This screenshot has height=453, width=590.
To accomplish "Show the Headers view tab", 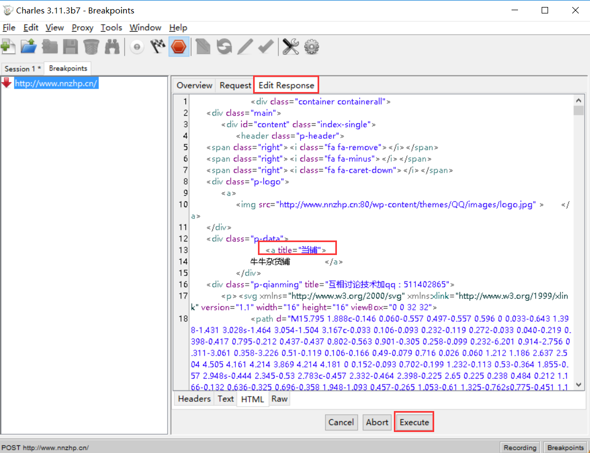I will click(194, 399).
